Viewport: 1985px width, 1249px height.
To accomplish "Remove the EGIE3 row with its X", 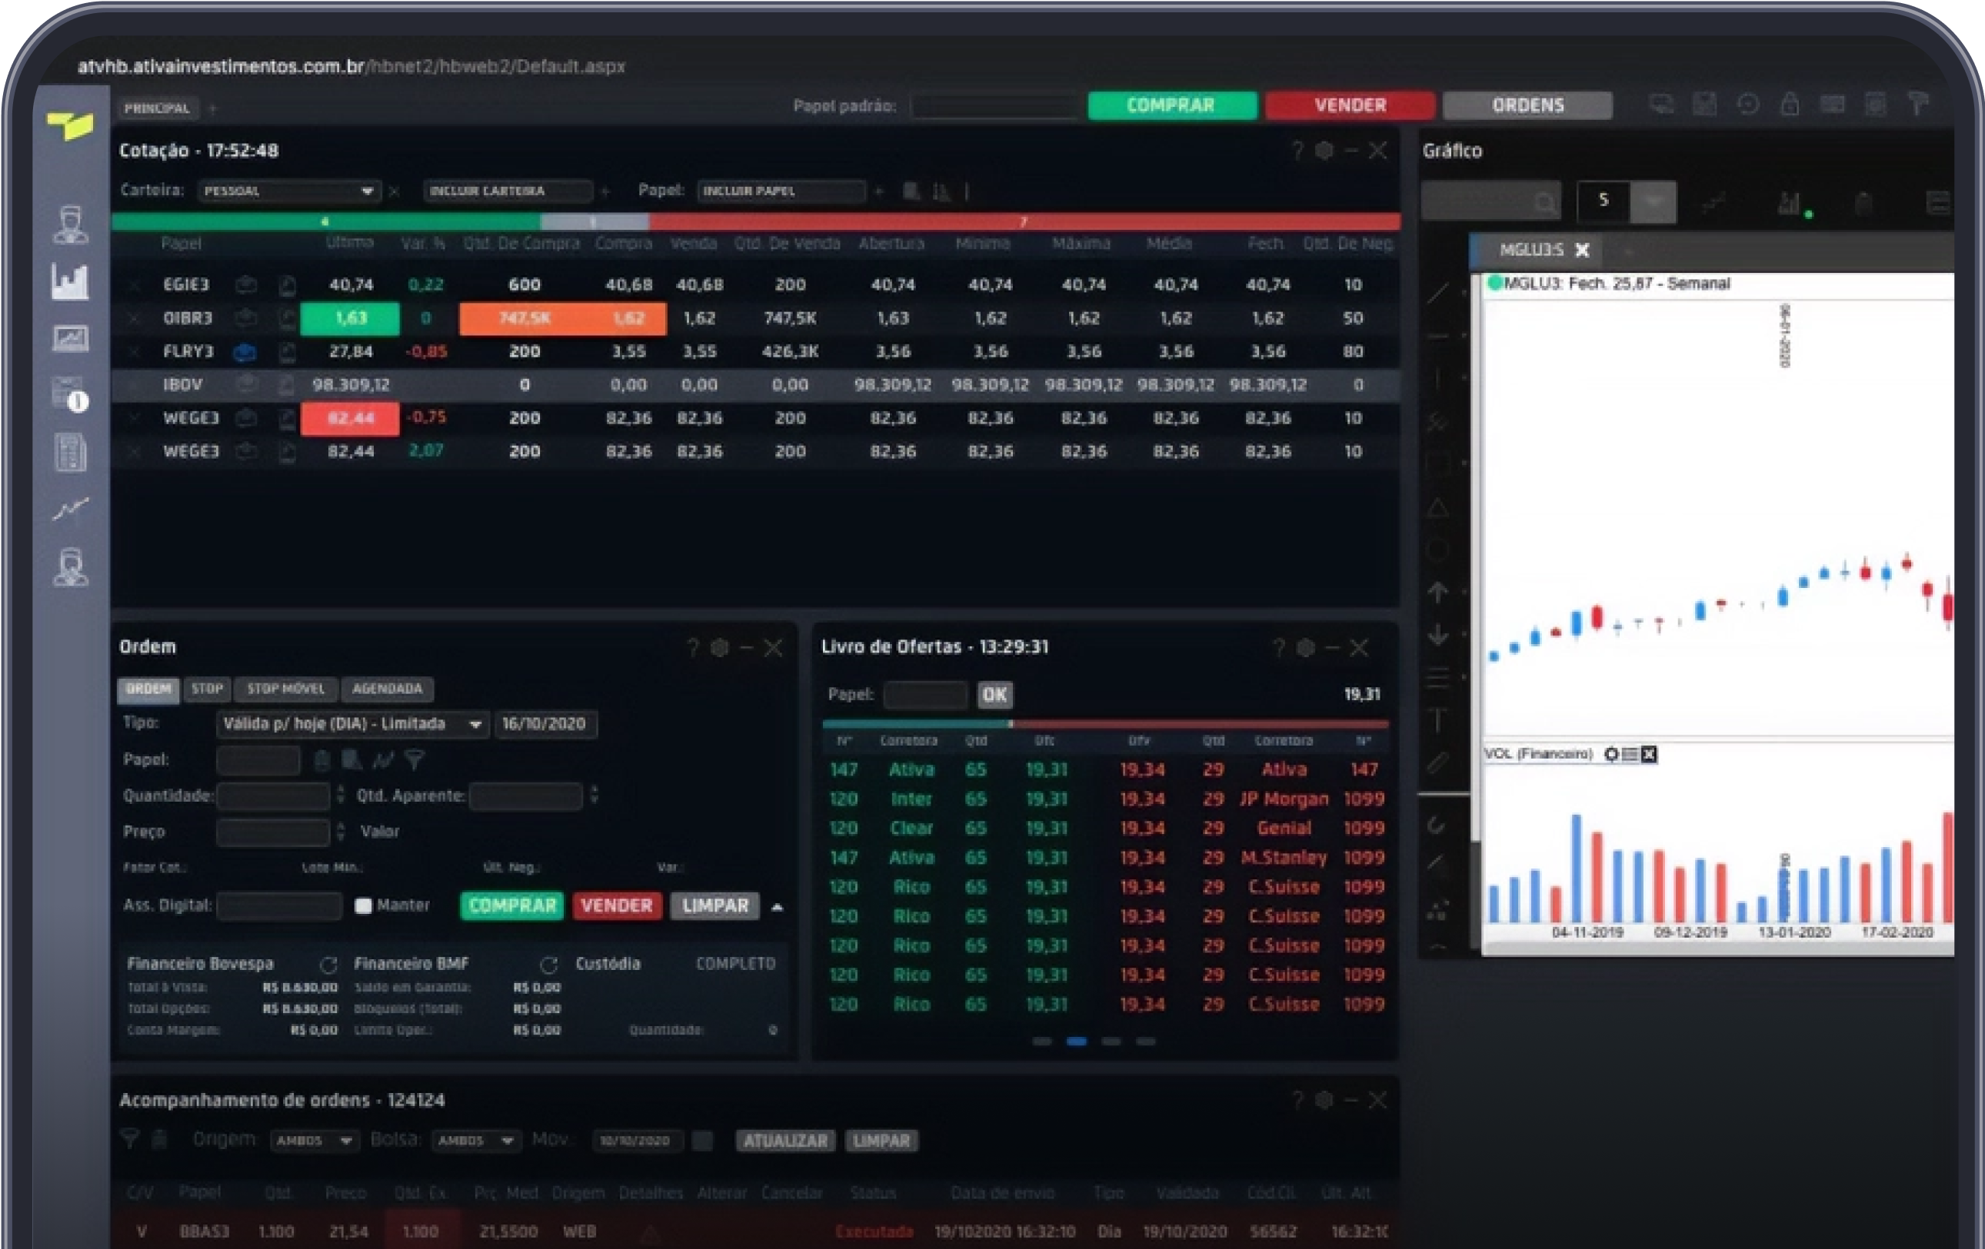I will (x=135, y=285).
